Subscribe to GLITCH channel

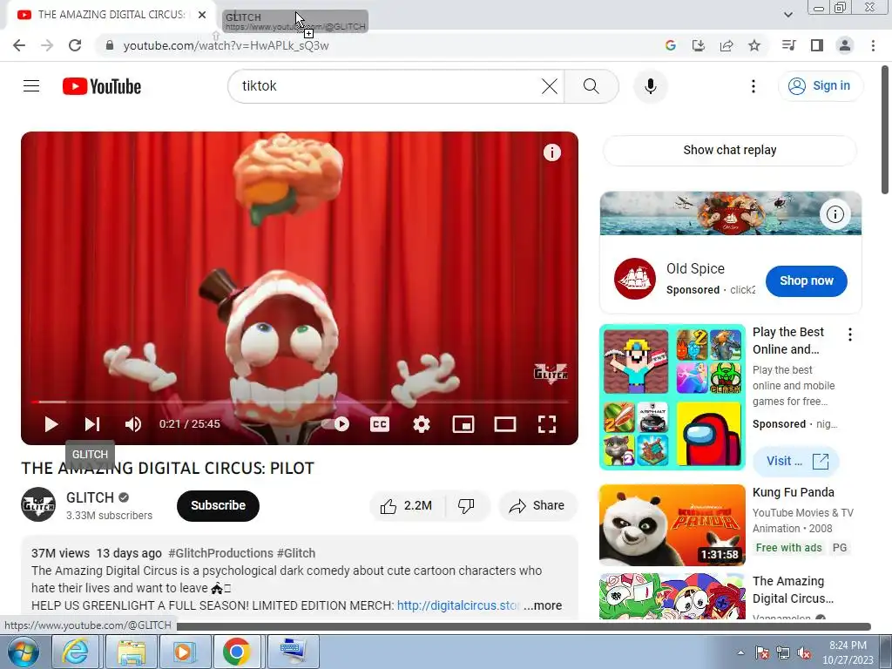click(x=218, y=506)
